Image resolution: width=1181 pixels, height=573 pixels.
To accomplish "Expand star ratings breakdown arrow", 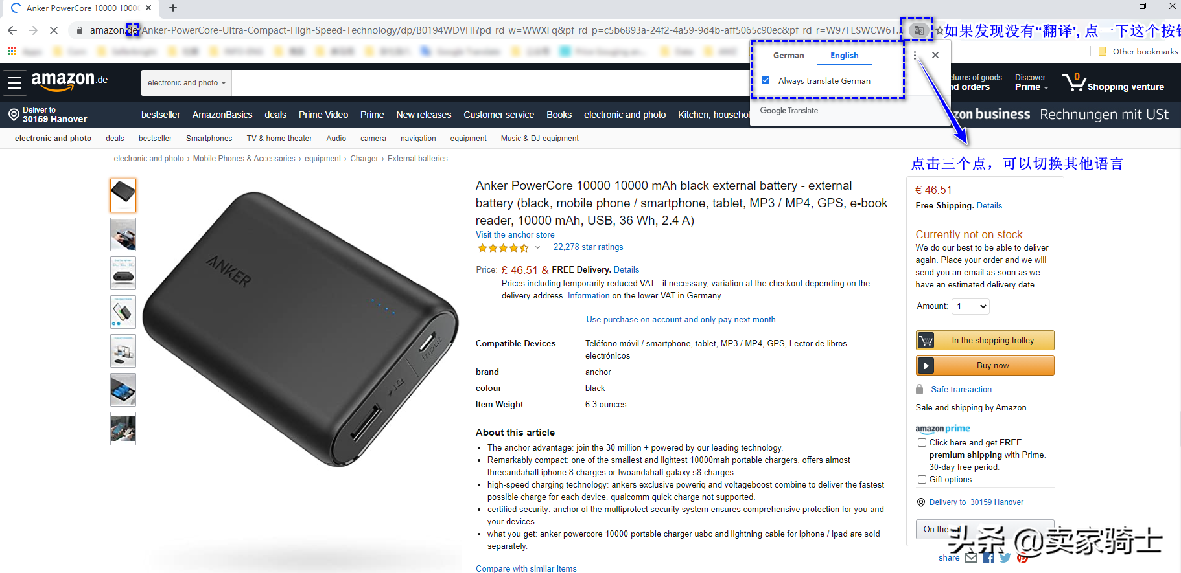I will pyautogui.click(x=537, y=247).
